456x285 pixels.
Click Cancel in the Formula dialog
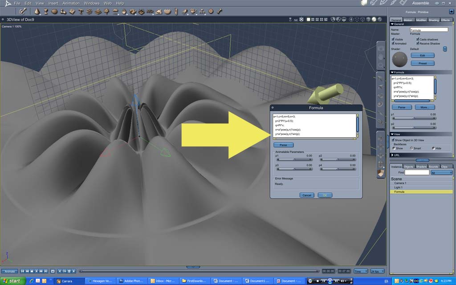306,195
